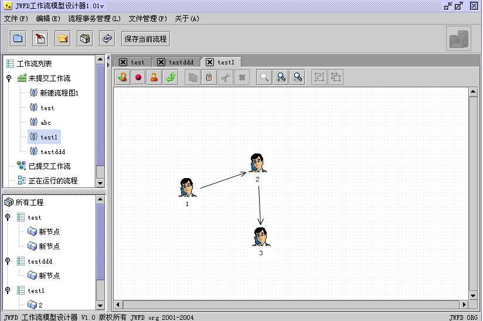Select the 已提交工作流 tree item
483x321 pixels.
point(44,166)
